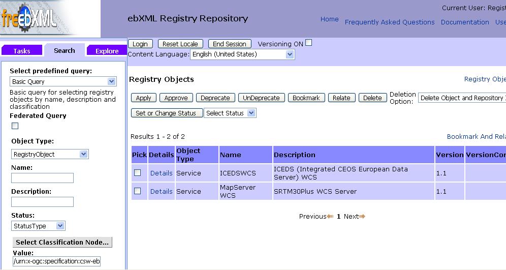Open the Frequently Asked Questions link
Screen dimensions: 506x270
point(390,22)
